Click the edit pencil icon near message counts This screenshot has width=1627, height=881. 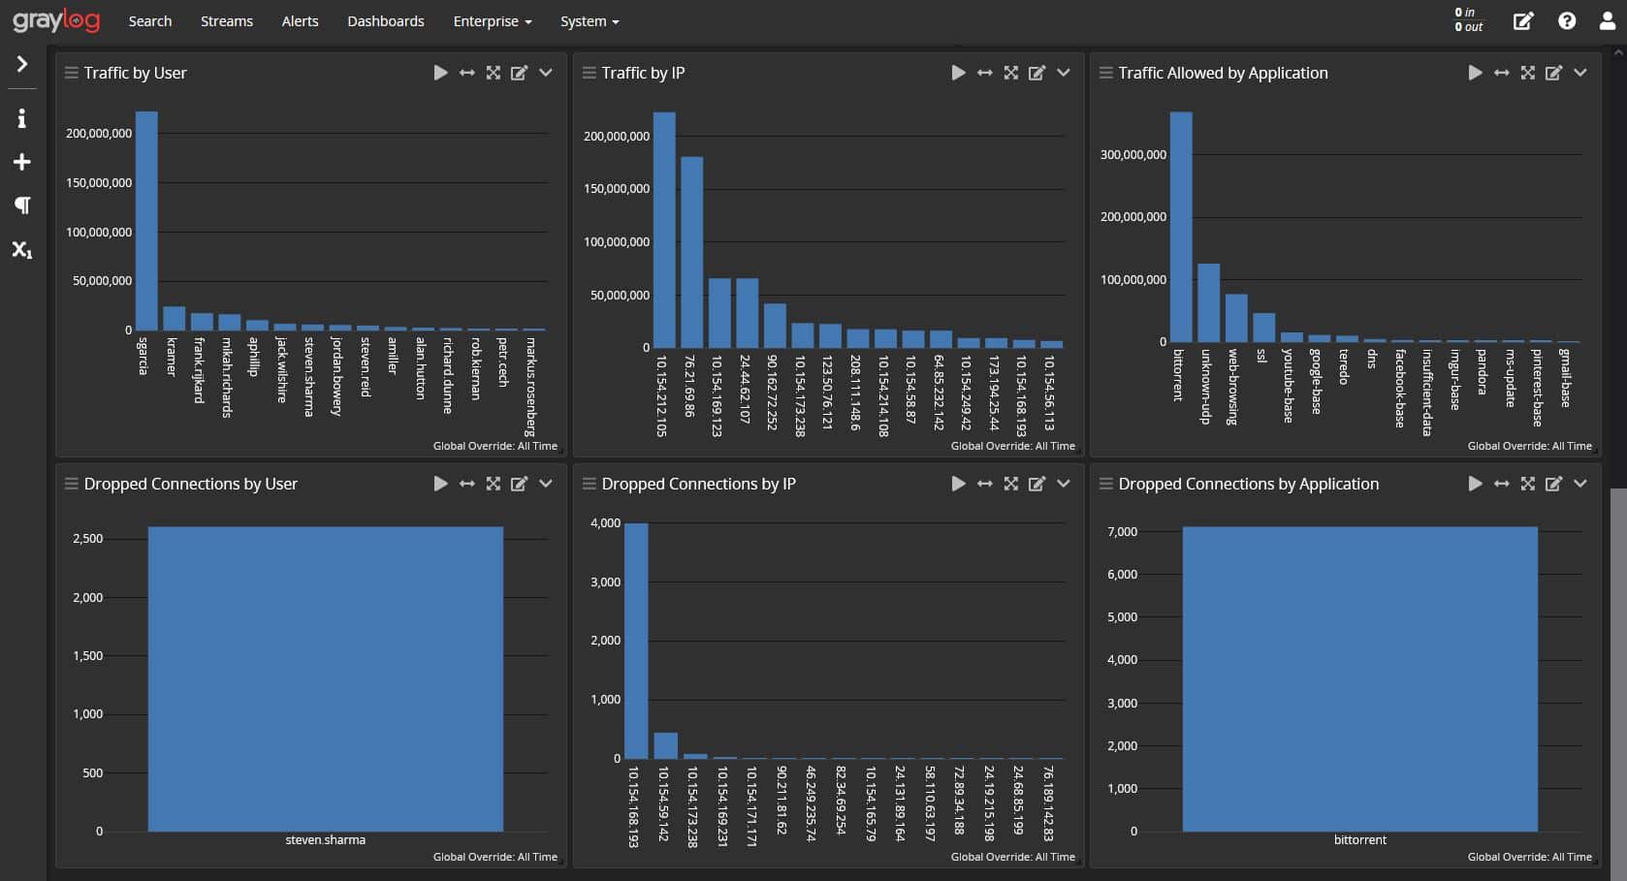pos(1522,20)
